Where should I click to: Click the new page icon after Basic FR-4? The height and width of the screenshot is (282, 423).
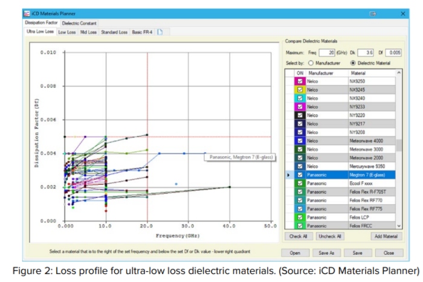coord(160,32)
